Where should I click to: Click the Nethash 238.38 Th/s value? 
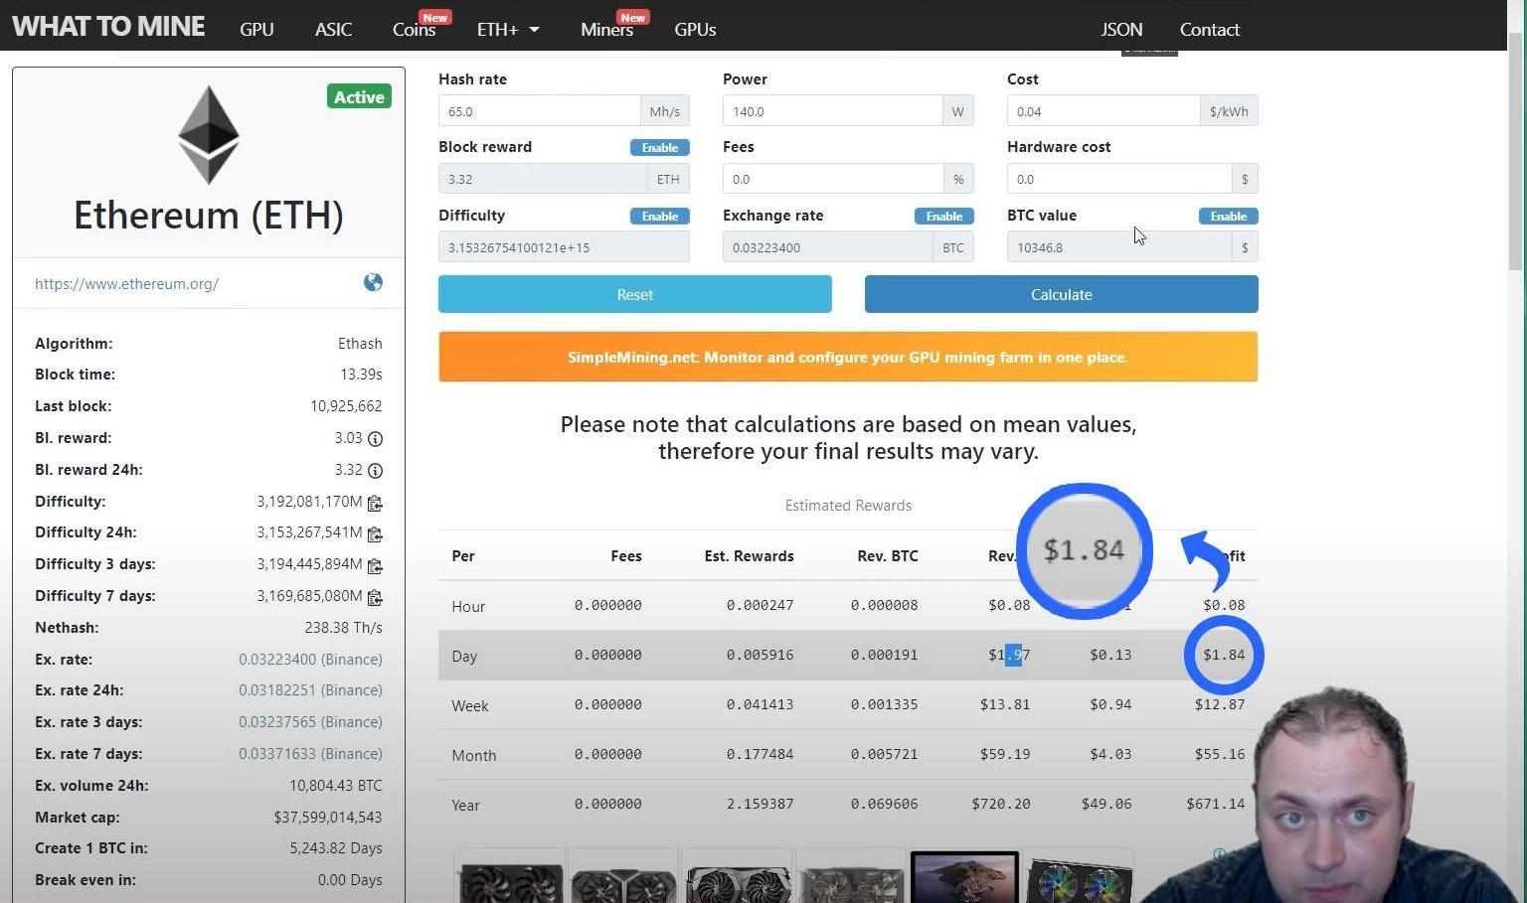(343, 628)
